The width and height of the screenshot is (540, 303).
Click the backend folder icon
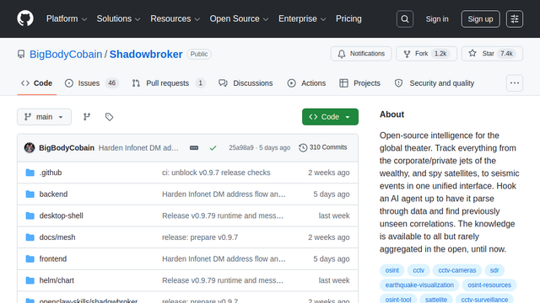point(30,194)
